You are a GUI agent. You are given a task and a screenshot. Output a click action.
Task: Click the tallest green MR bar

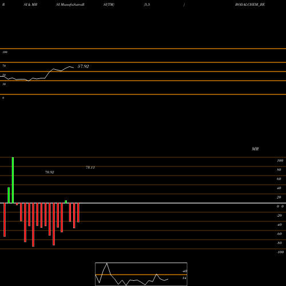(x=13, y=180)
